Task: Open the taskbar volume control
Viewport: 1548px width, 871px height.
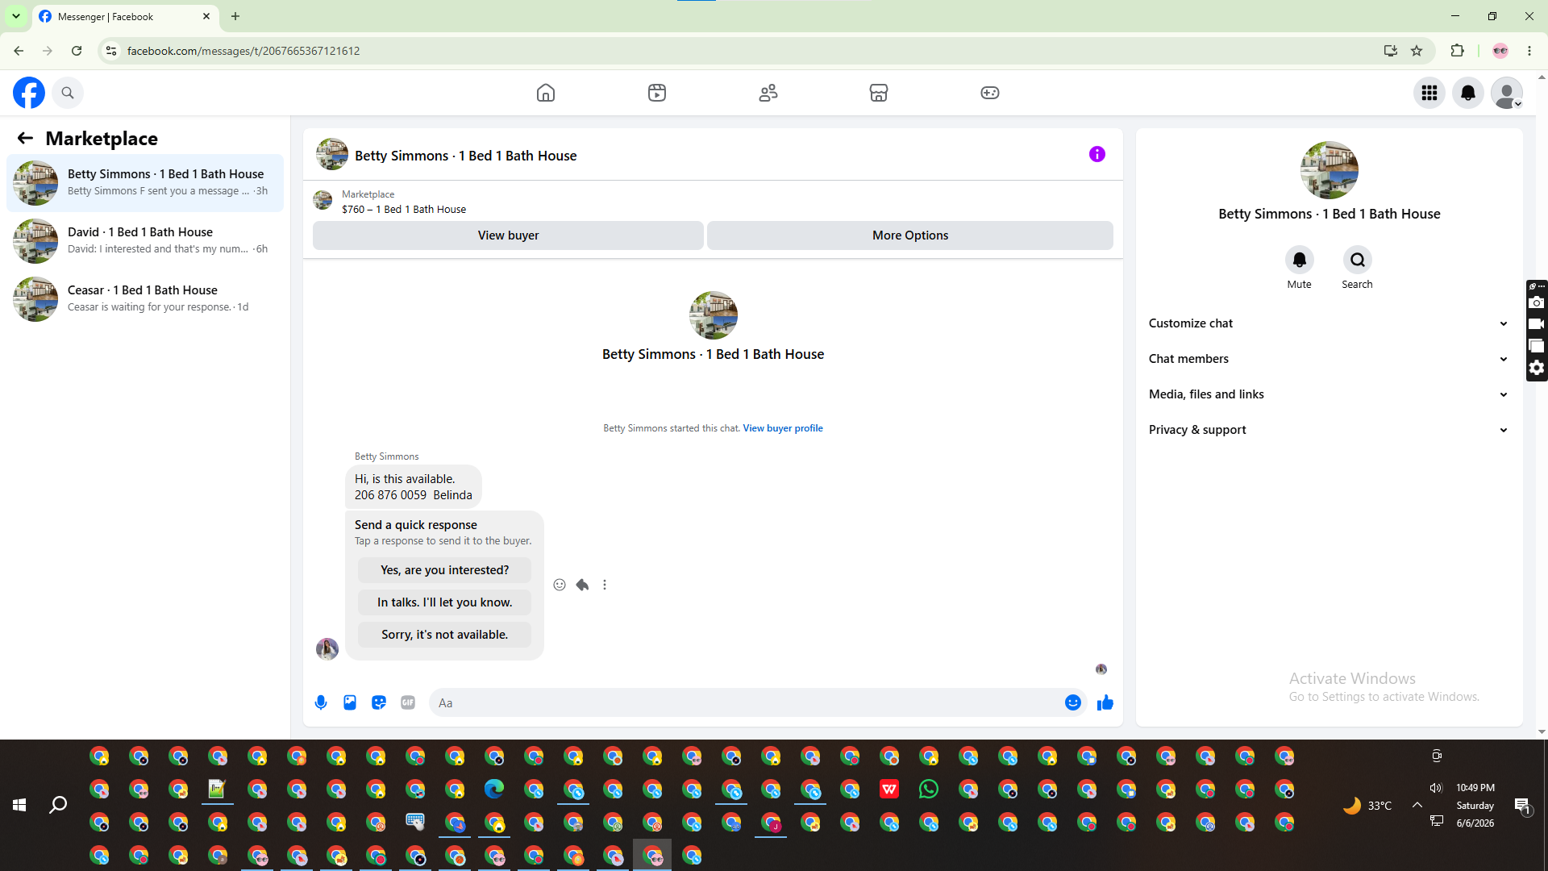Action: coord(1436,788)
